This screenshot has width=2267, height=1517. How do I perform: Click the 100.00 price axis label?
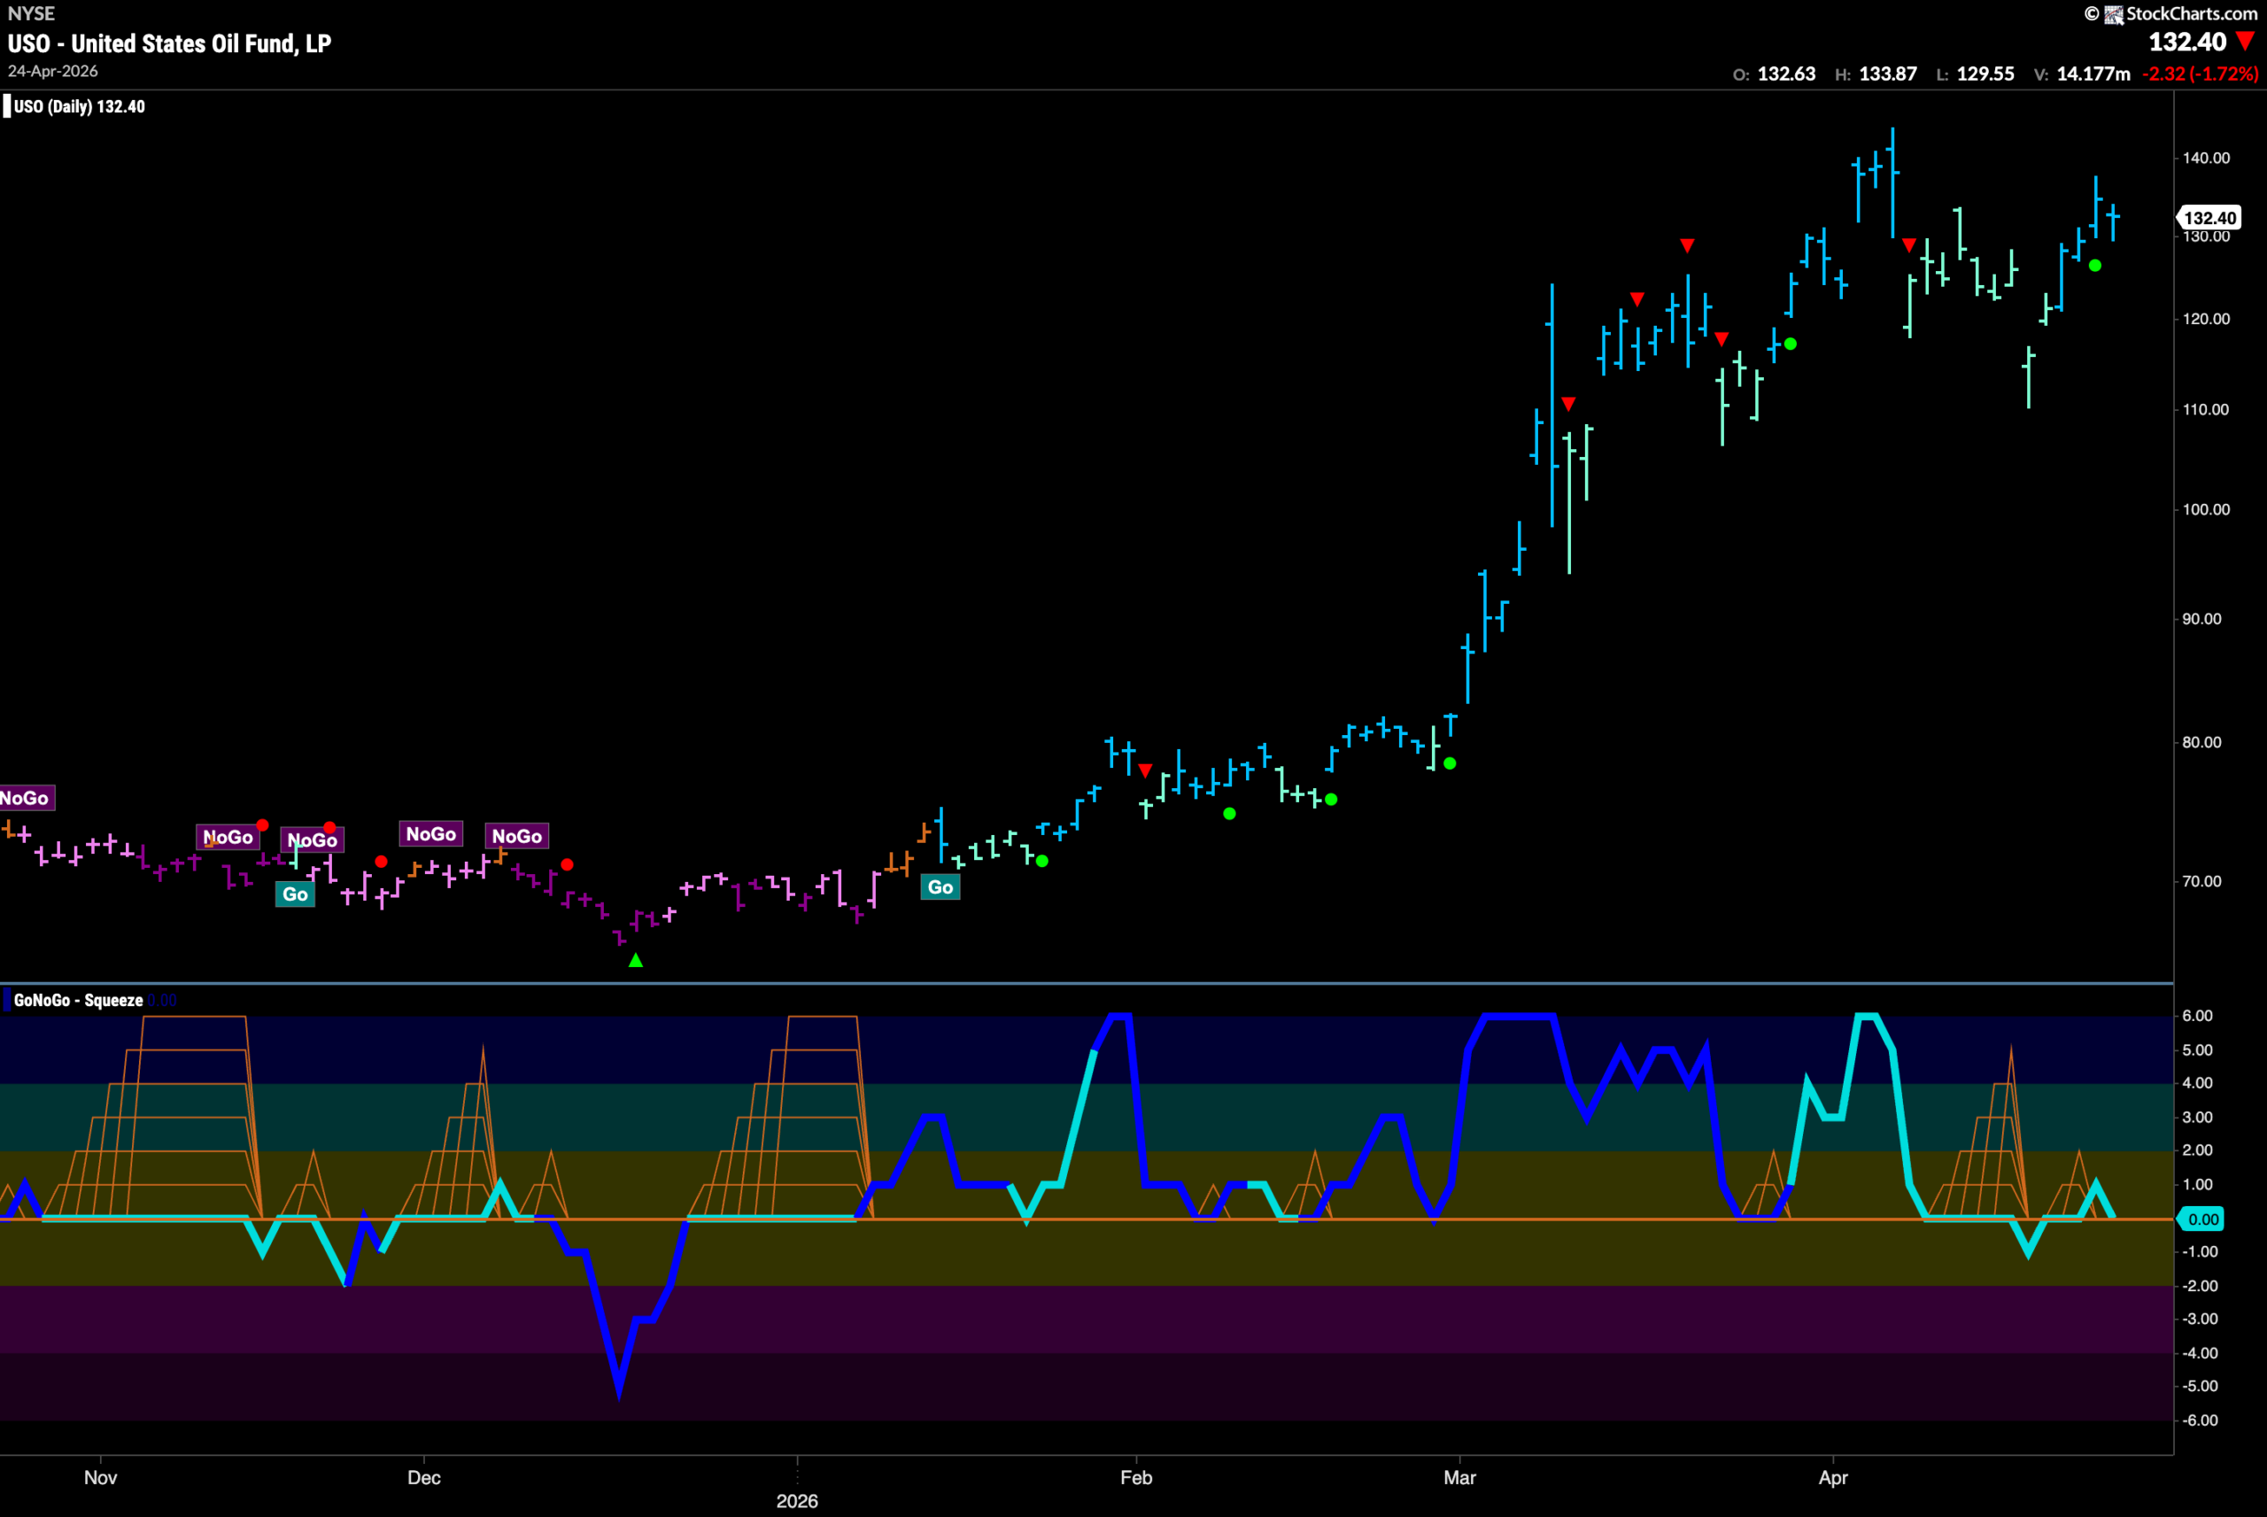click(x=2206, y=509)
